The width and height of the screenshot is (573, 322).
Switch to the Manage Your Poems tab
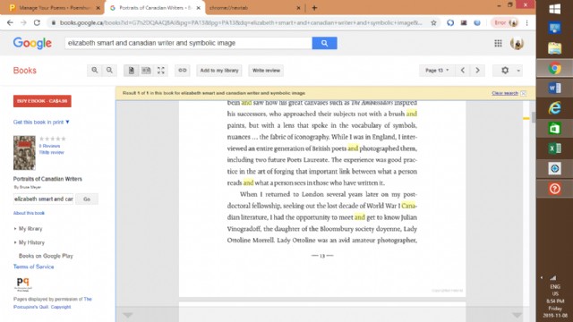click(55, 8)
